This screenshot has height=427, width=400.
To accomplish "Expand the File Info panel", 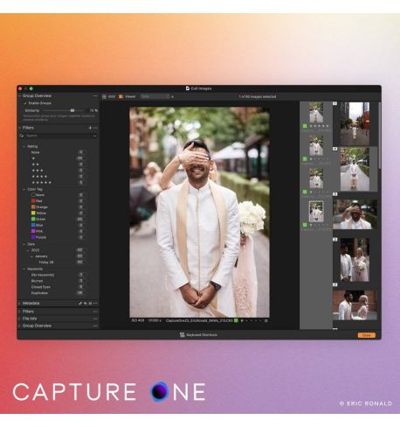I will [x=20, y=318].
